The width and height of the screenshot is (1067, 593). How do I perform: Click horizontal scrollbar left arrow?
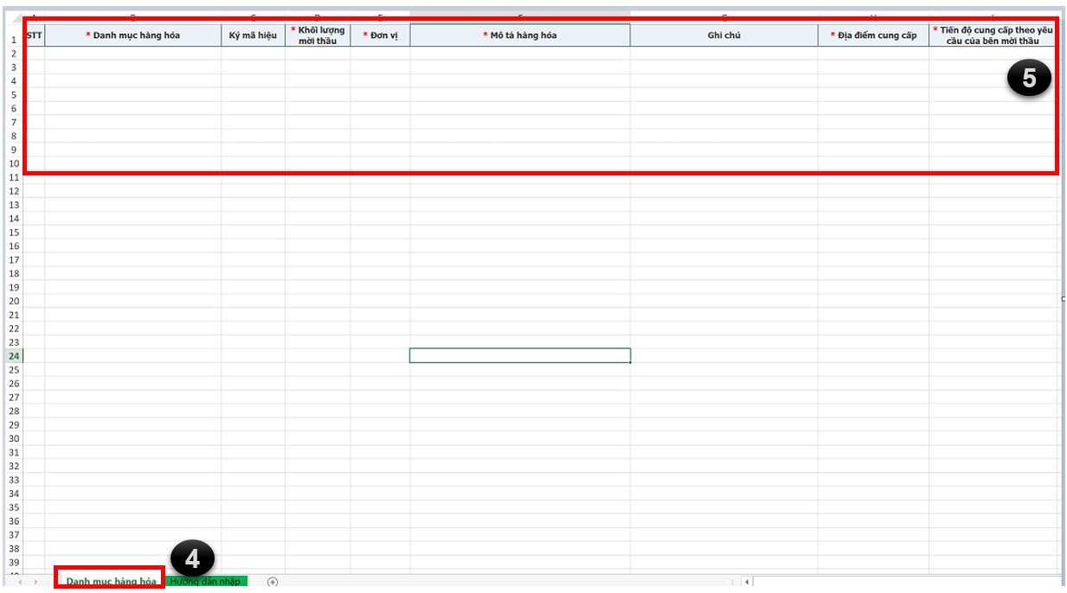748,582
